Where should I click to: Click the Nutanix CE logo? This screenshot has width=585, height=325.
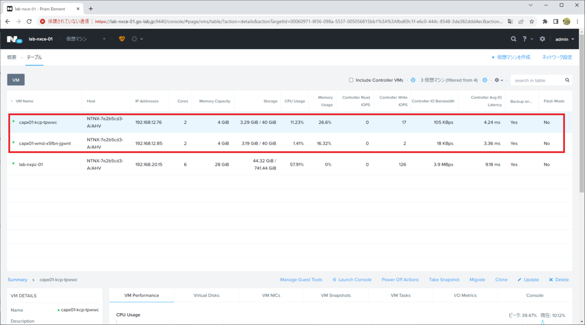(15, 39)
